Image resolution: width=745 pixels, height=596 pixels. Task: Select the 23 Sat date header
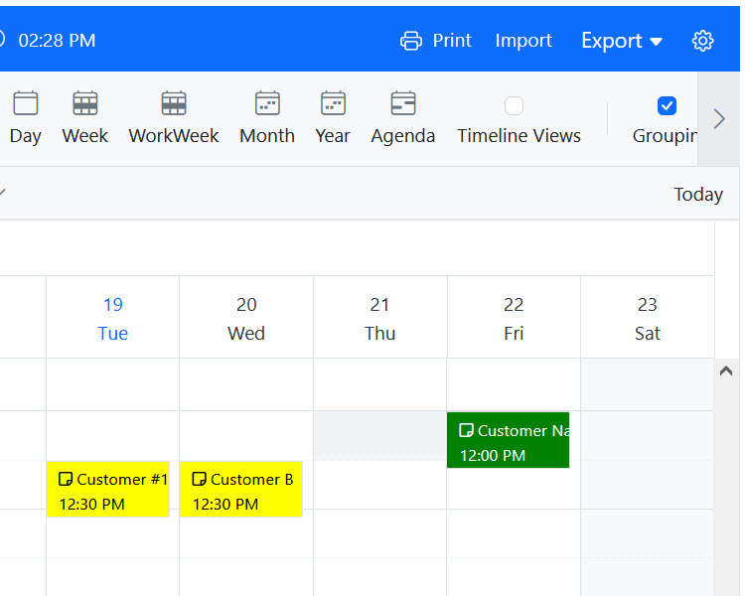pyautogui.click(x=648, y=319)
